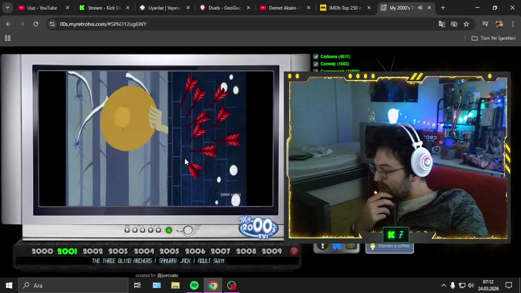
Task: Click the second small round TV button
Action: point(135,230)
